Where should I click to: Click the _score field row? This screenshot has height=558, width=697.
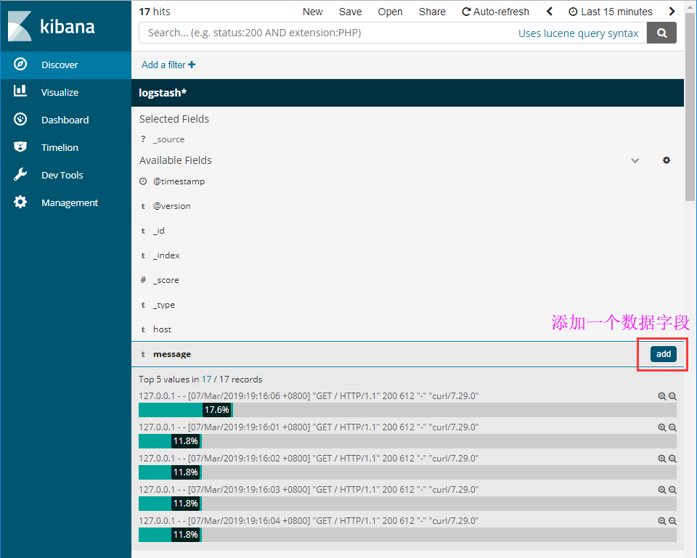pyautogui.click(x=407, y=280)
